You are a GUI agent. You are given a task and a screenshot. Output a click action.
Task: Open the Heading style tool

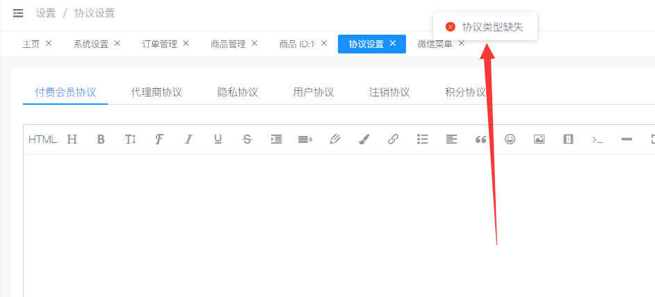pos(72,139)
